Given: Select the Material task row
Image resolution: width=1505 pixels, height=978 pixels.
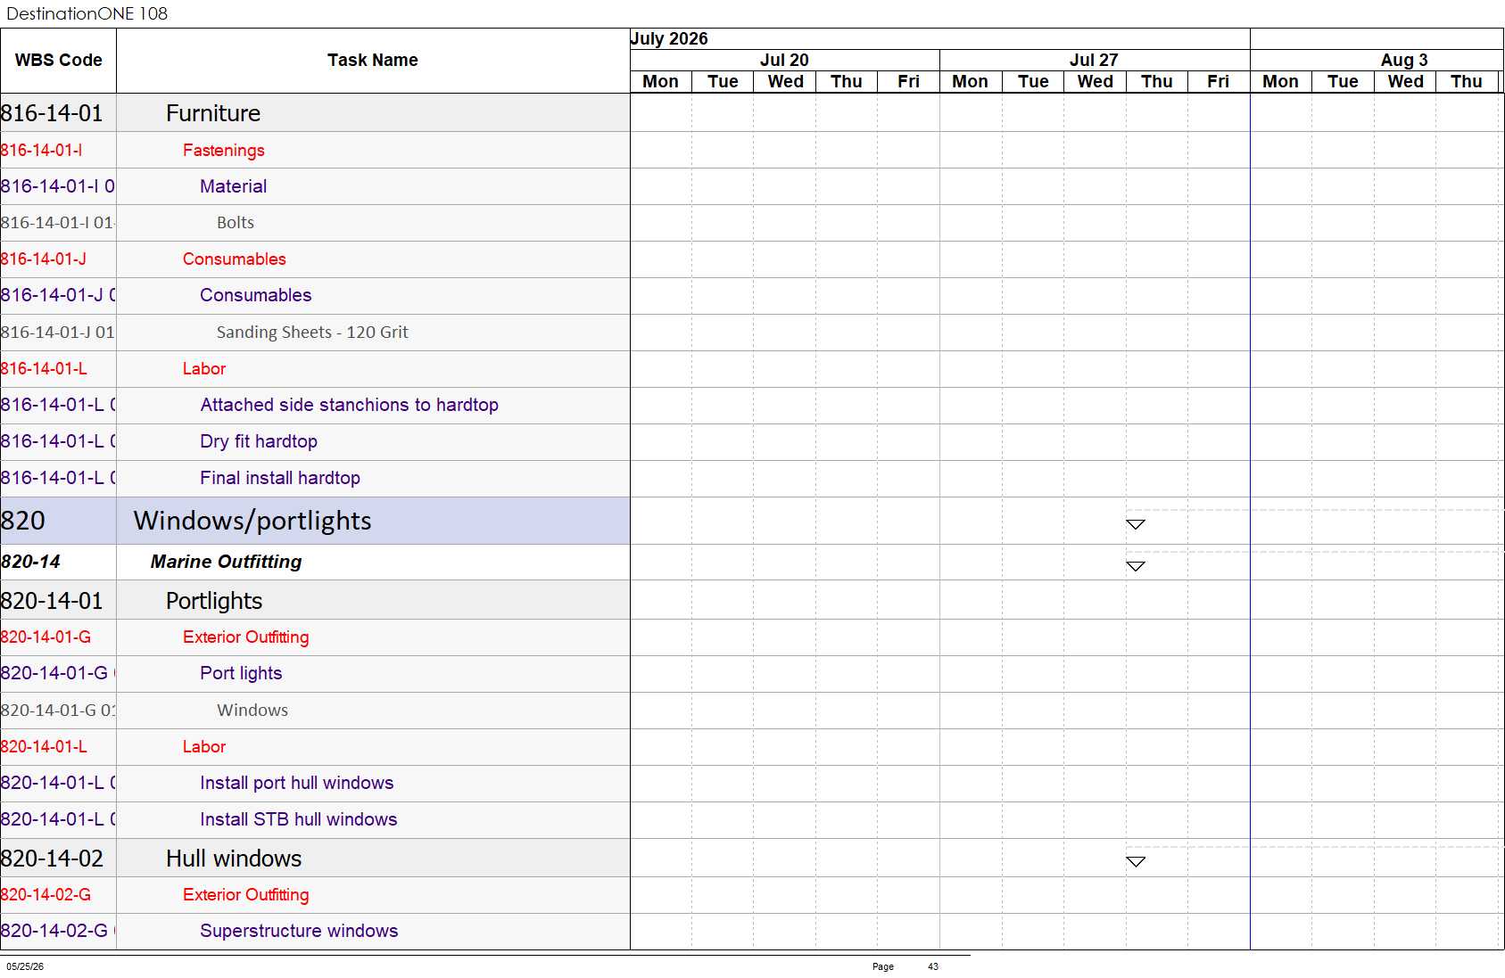Looking at the screenshot, I should (x=315, y=186).
